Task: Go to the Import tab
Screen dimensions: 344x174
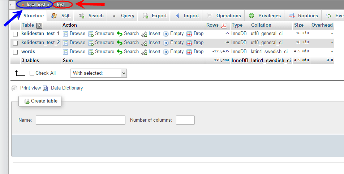Action: pyautogui.click(x=186, y=16)
